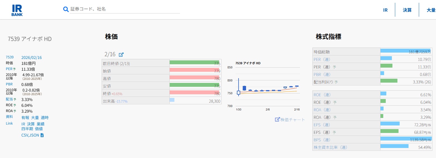The width and height of the screenshot is (436, 158).
Task: Open the 大量 menu item
Action: coord(431,10)
